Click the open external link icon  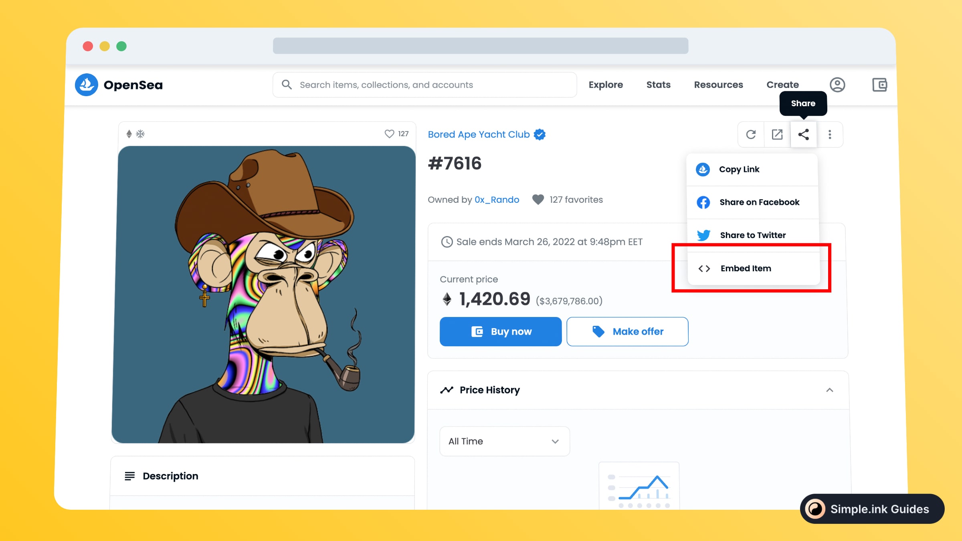point(777,134)
